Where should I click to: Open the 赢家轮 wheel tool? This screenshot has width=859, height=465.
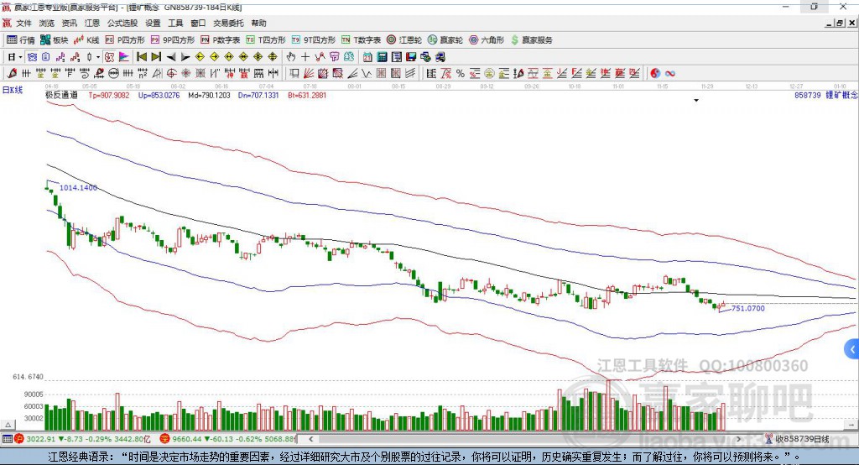(445, 40)
